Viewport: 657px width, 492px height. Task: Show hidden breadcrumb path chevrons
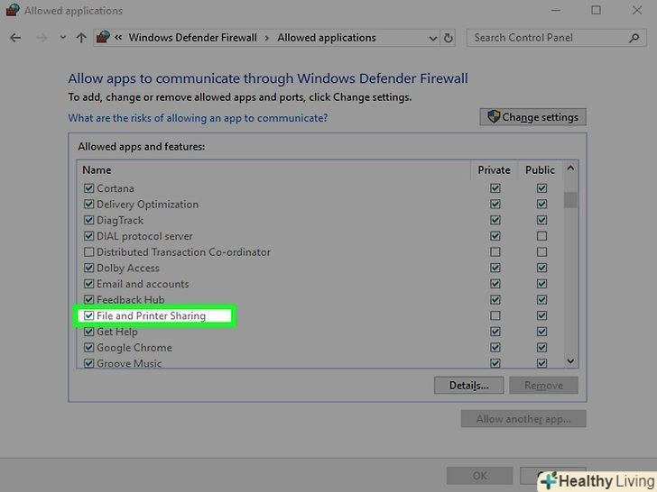tap(118, 38)
